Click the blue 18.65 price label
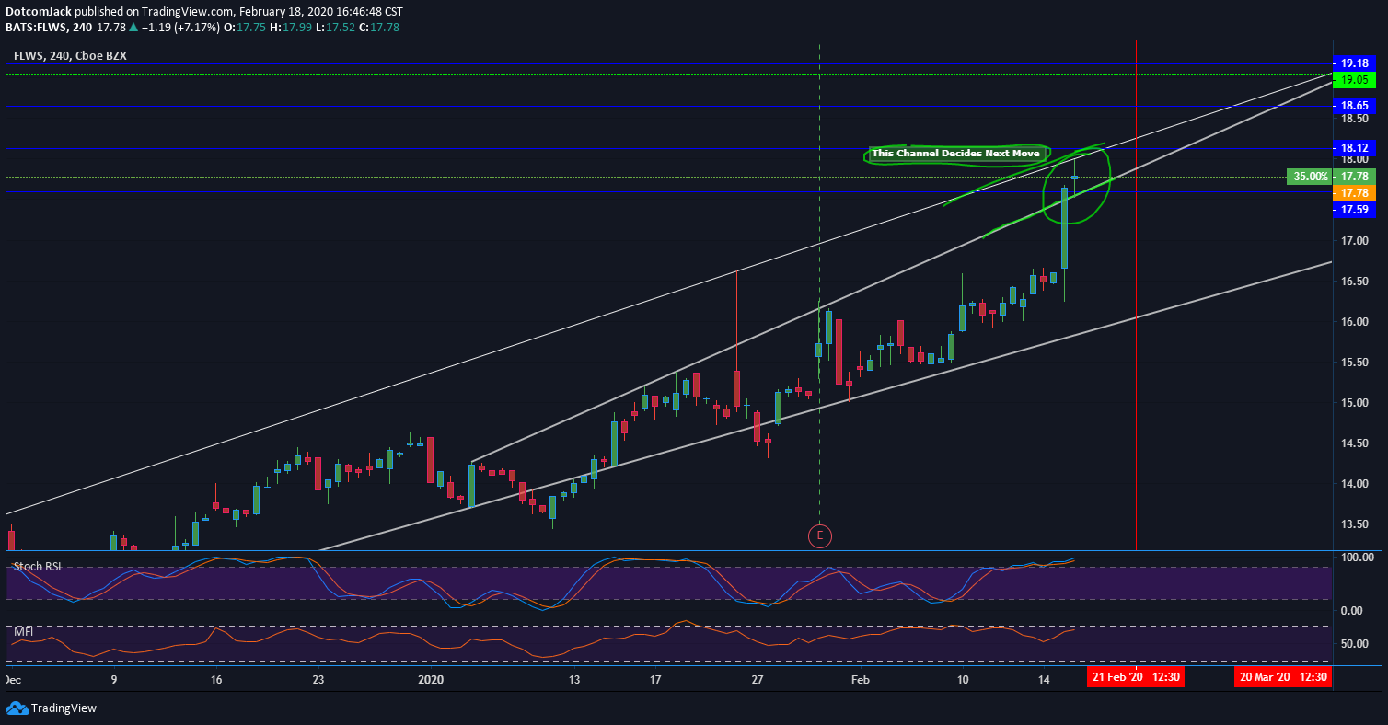The height and width of the screenshot is (725, 1388). [1354, 106]
